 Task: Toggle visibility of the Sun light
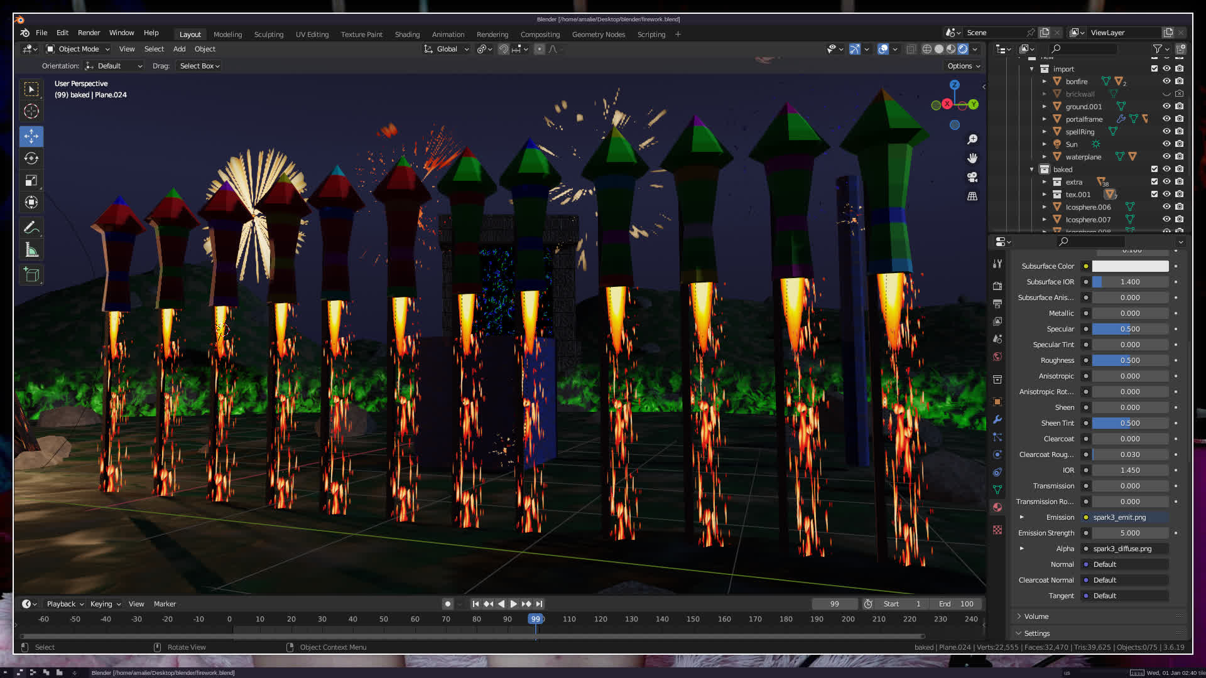(x=1166, y=144)
